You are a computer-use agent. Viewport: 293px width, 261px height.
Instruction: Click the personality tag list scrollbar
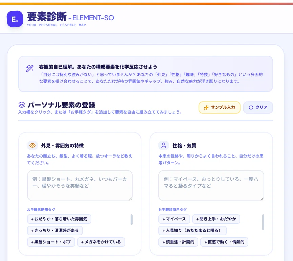pyautogui.click(x=263, y=222)
